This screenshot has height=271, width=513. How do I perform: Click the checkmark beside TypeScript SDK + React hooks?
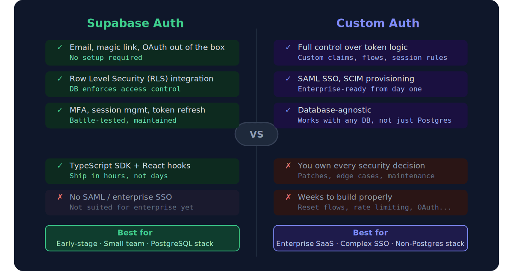60,166
